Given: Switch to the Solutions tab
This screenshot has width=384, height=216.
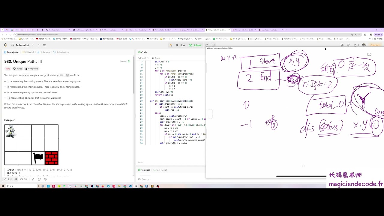Looking at the screenshot, I should pos(43,52).
